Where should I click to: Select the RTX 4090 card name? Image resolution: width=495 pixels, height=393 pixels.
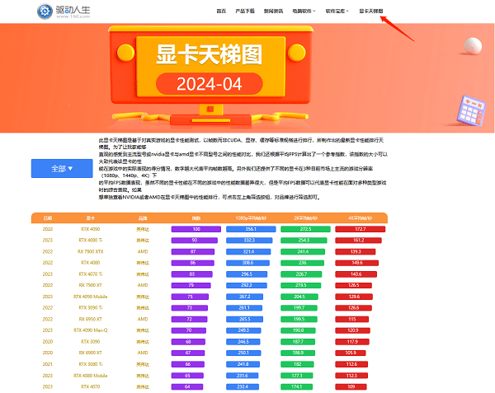[91, 229]
